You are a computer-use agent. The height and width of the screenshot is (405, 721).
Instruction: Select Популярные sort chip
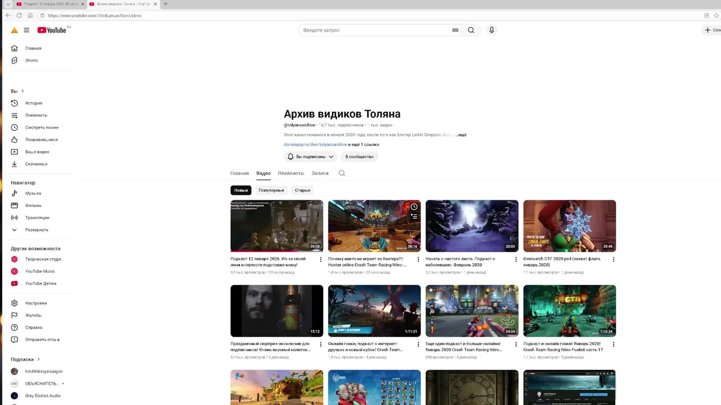click(271, 190)
